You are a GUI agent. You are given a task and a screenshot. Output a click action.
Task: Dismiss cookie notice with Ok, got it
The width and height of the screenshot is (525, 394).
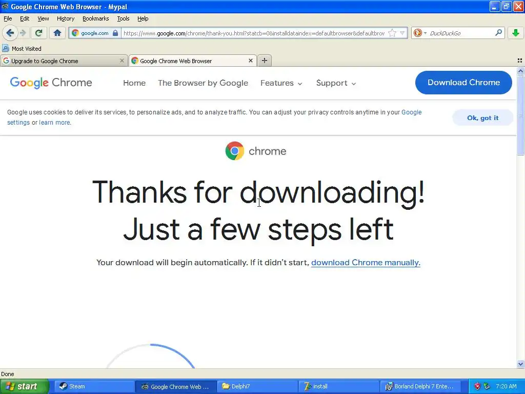coord(482,117)
